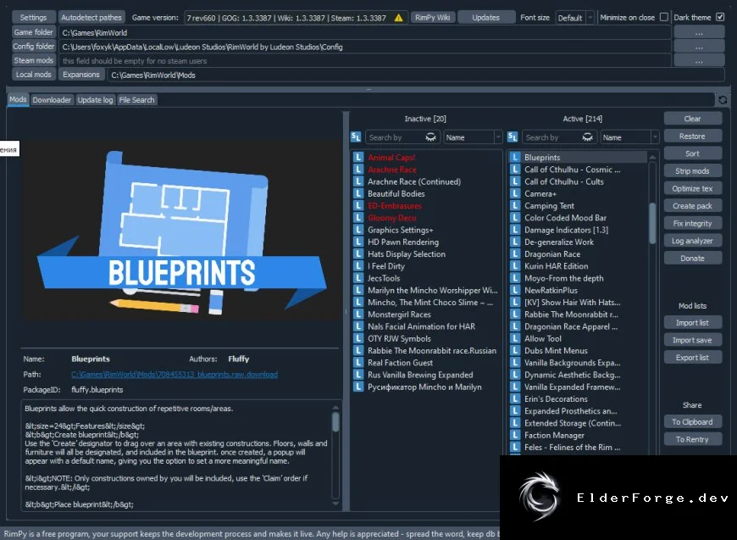The height and width of the screenshot is (540, 737).
Task: Open the Font size dropdown
Action: click(575, 18)
